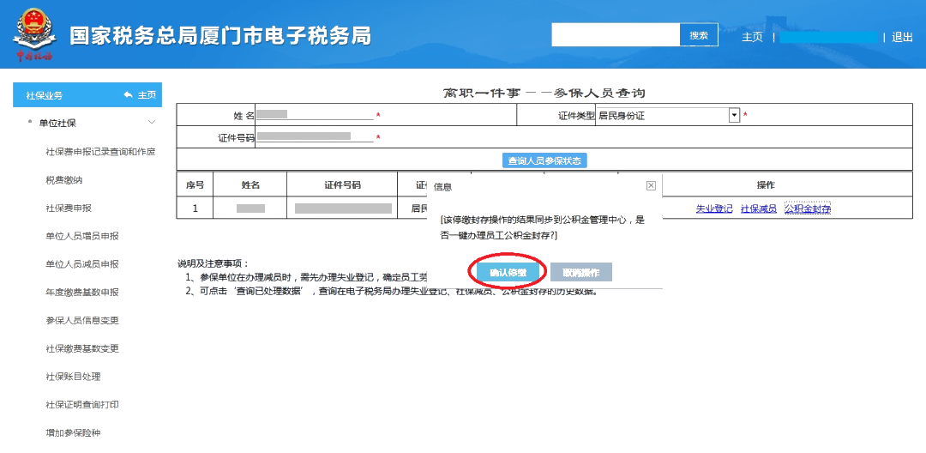
Task: Click the 公积金封存 link
Action: (808, 208)
